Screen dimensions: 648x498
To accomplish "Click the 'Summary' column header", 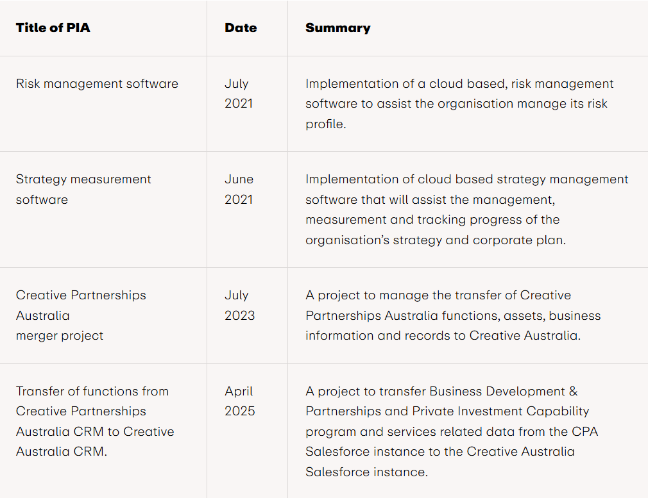I will 337,28.
